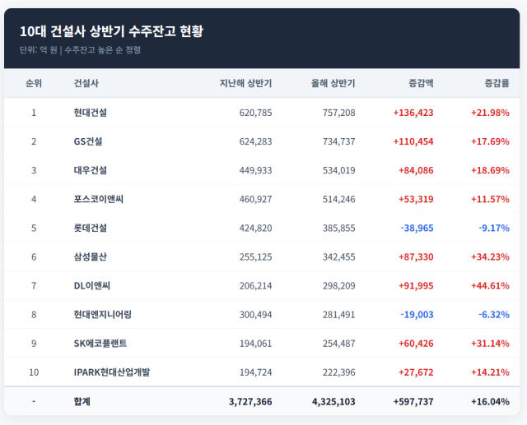Select the GS건설 company name
The height and width of the screenshot is (425, 527).
tap(88, 141)
